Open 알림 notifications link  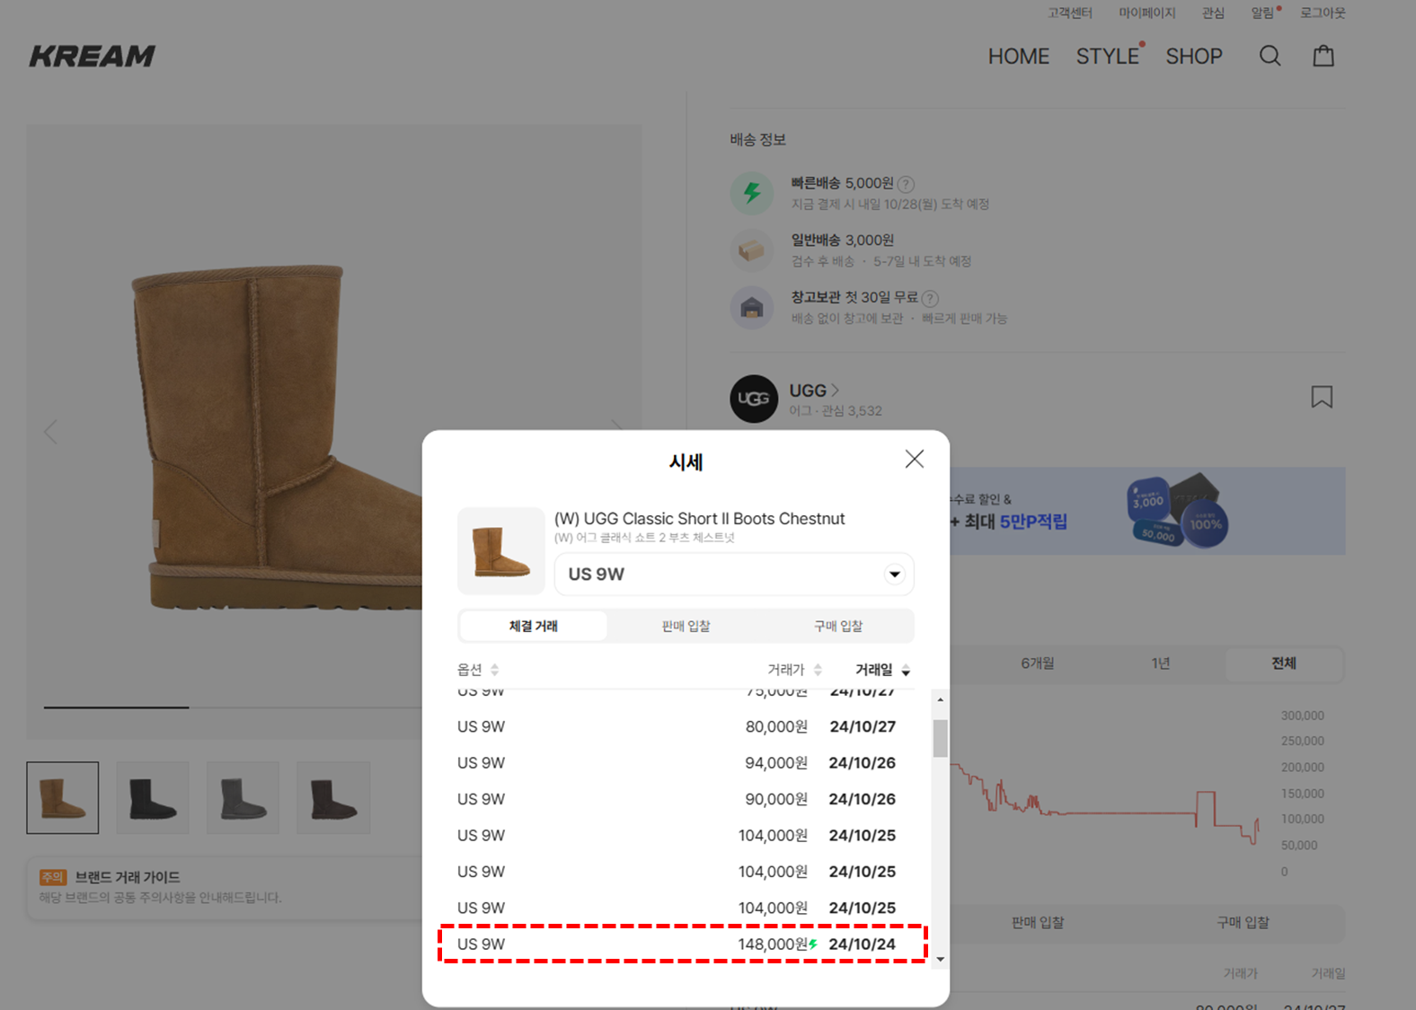coord(1263,13)
